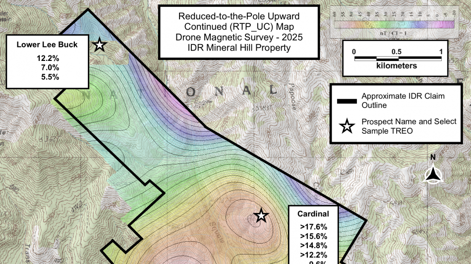Click the 'kilometers' scale label

[x=397, y=66]
